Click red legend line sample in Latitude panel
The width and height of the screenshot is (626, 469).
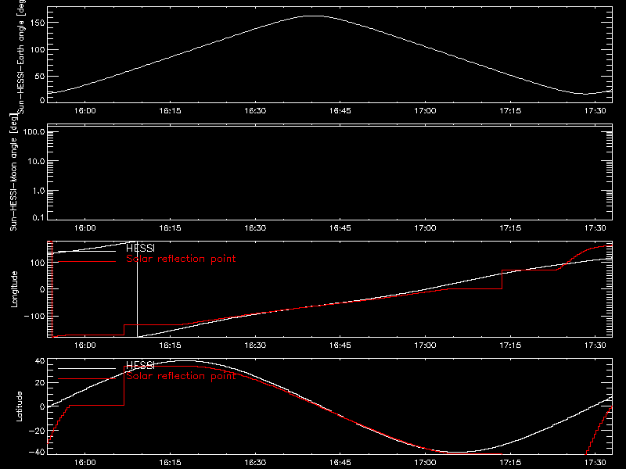click(x=87, y=379)
